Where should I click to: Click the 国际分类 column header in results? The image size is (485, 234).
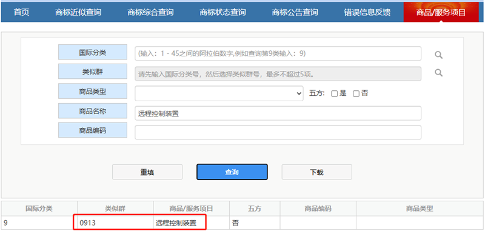coord(39,209)
